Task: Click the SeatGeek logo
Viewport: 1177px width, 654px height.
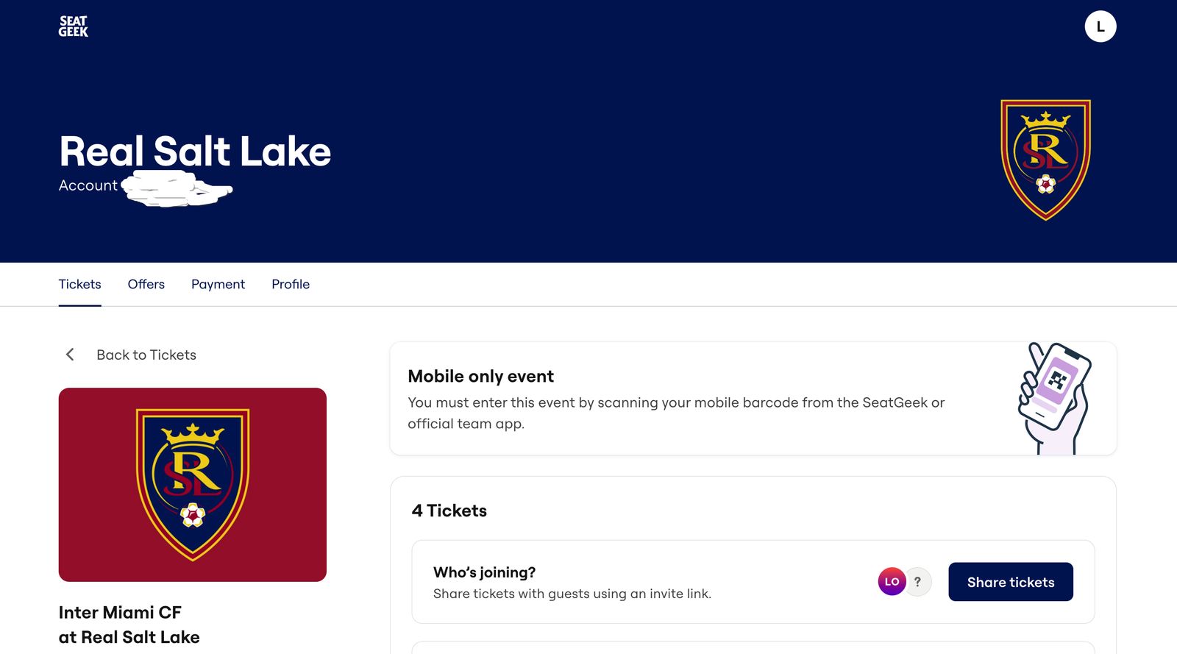Action: (74, 26)
